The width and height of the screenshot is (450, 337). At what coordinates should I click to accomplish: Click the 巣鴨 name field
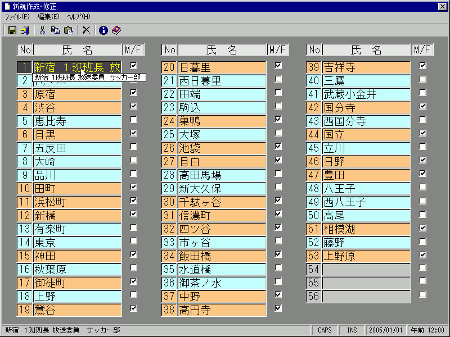(222, 121)
